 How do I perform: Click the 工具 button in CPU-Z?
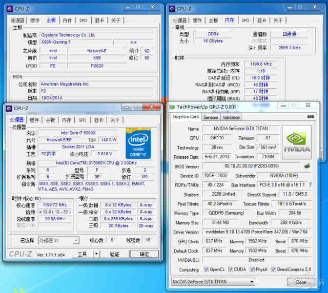(x=83, y=254)
